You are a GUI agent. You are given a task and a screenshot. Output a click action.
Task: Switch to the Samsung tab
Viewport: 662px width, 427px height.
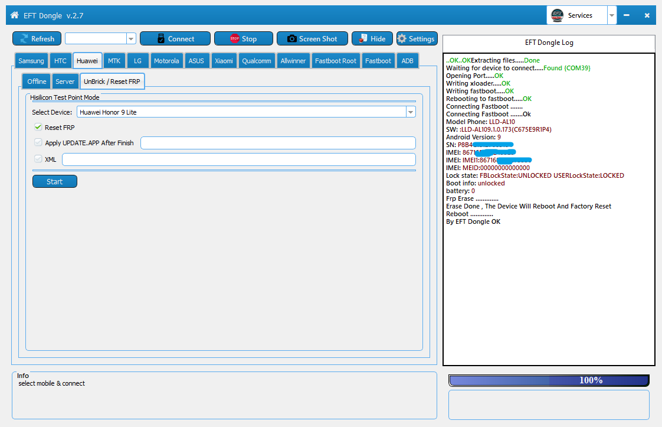[31, 61]
